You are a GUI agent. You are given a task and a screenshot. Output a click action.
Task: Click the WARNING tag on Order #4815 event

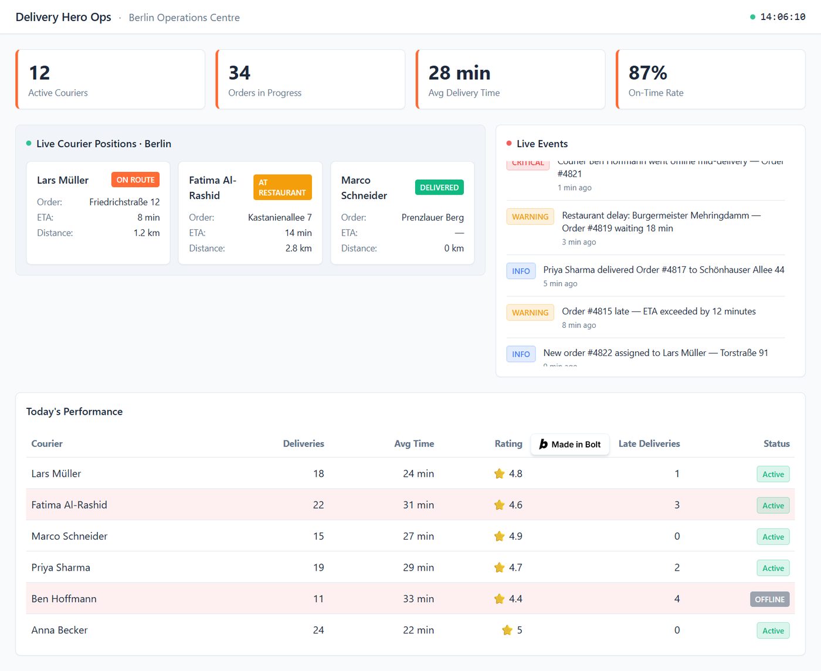pyautogui.click(x=530, y=313)
